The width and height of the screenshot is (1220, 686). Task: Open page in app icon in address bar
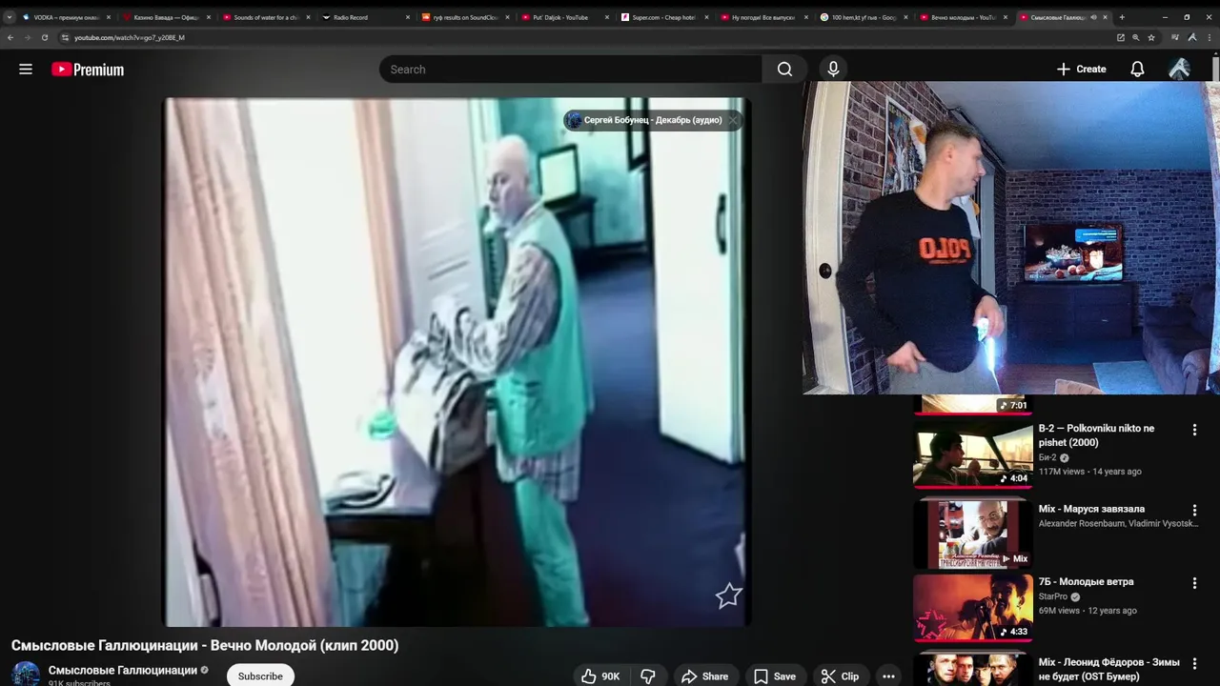1121,37
